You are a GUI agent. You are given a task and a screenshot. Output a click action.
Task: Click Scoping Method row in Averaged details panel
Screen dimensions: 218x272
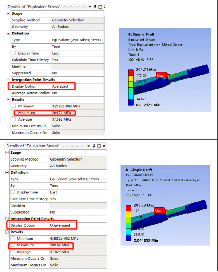[57, 20]
